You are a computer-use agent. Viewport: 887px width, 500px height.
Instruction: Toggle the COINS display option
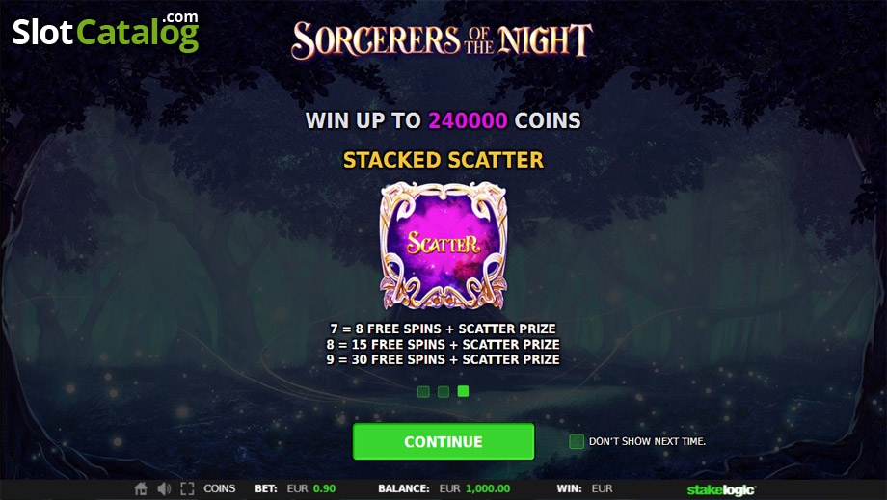220,488
